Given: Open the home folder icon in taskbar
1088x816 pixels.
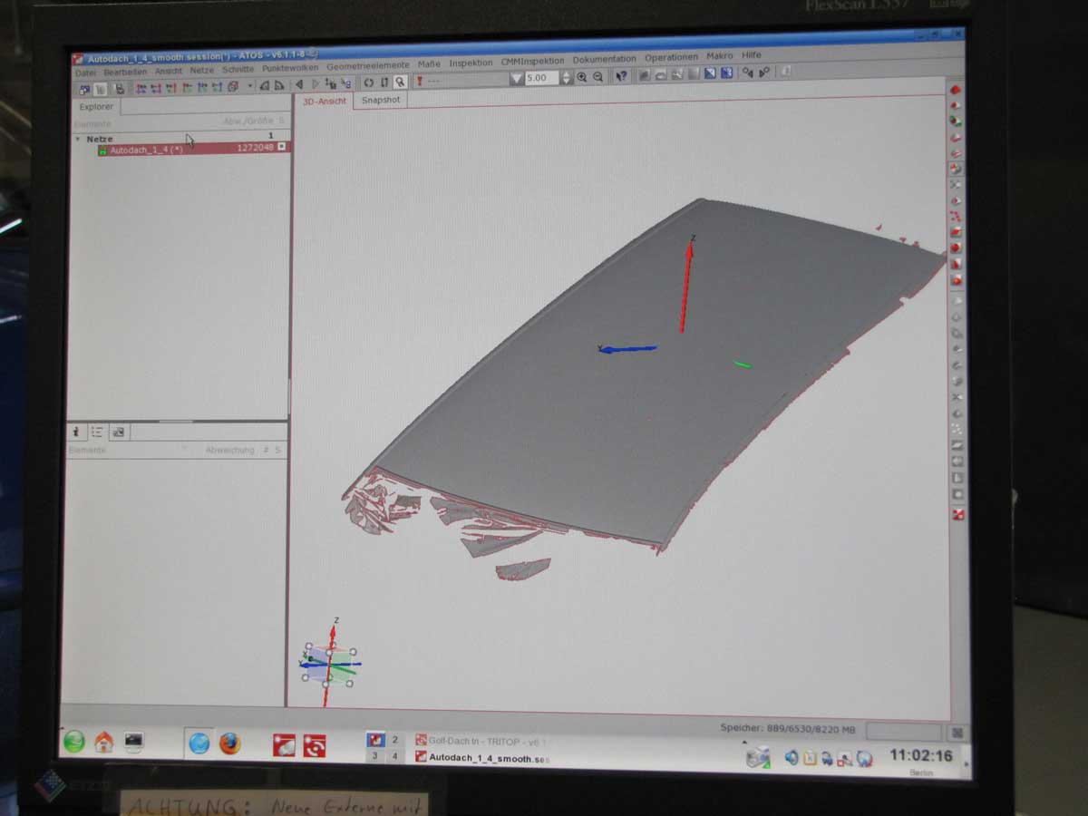Looking at the screenshot, I should point(104,743).
